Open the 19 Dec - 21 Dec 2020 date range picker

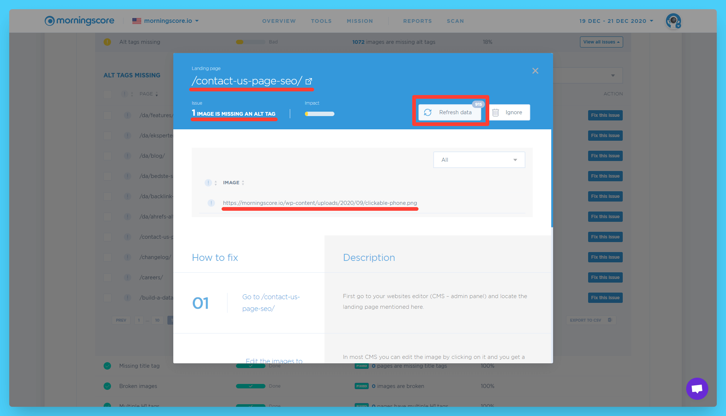(616, 21)
